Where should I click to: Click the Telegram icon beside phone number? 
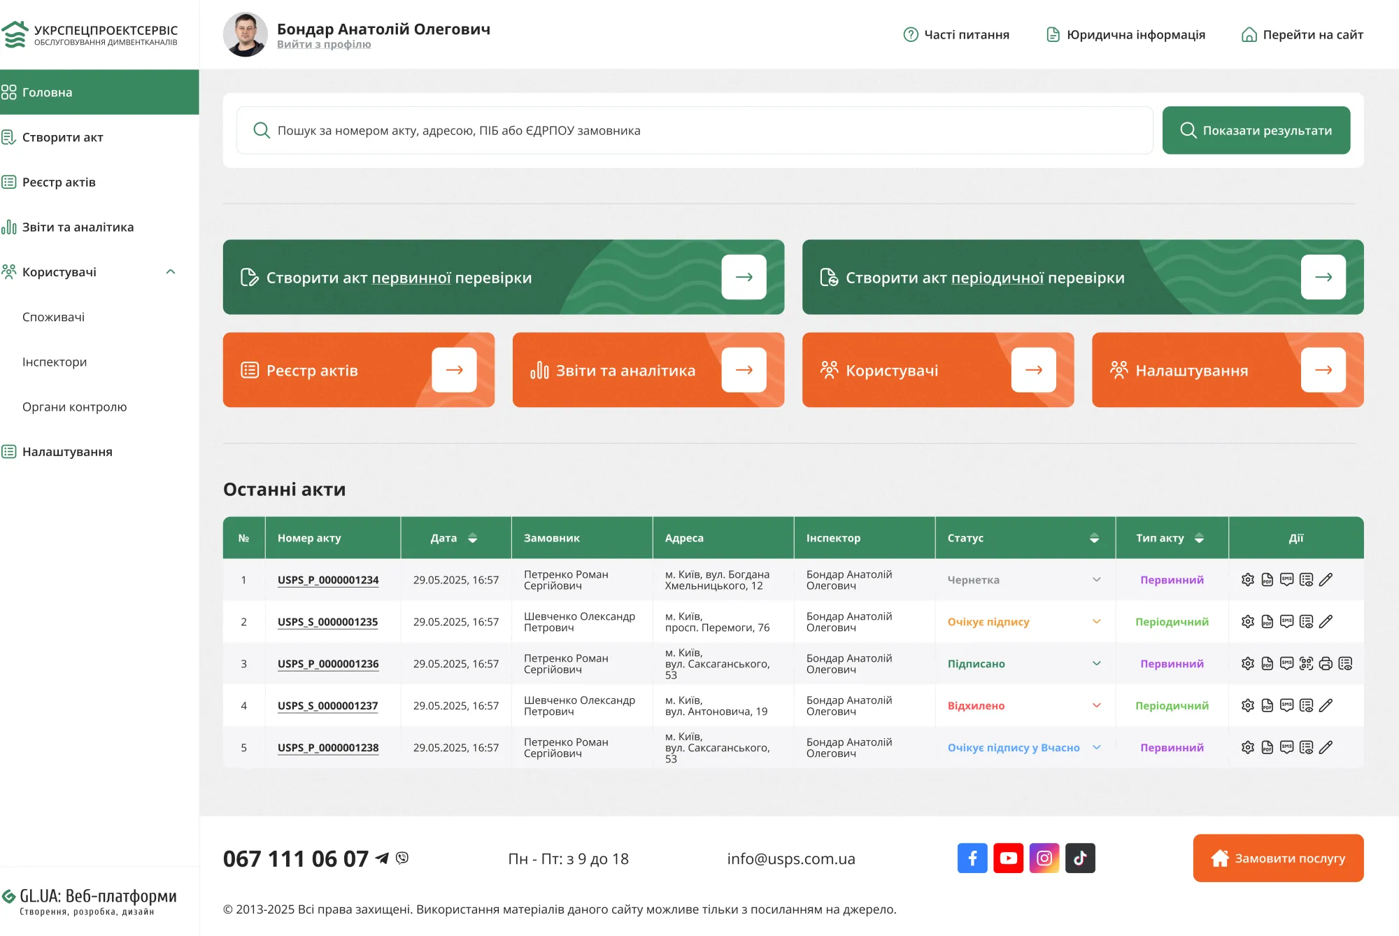click(x=382, y=858)
